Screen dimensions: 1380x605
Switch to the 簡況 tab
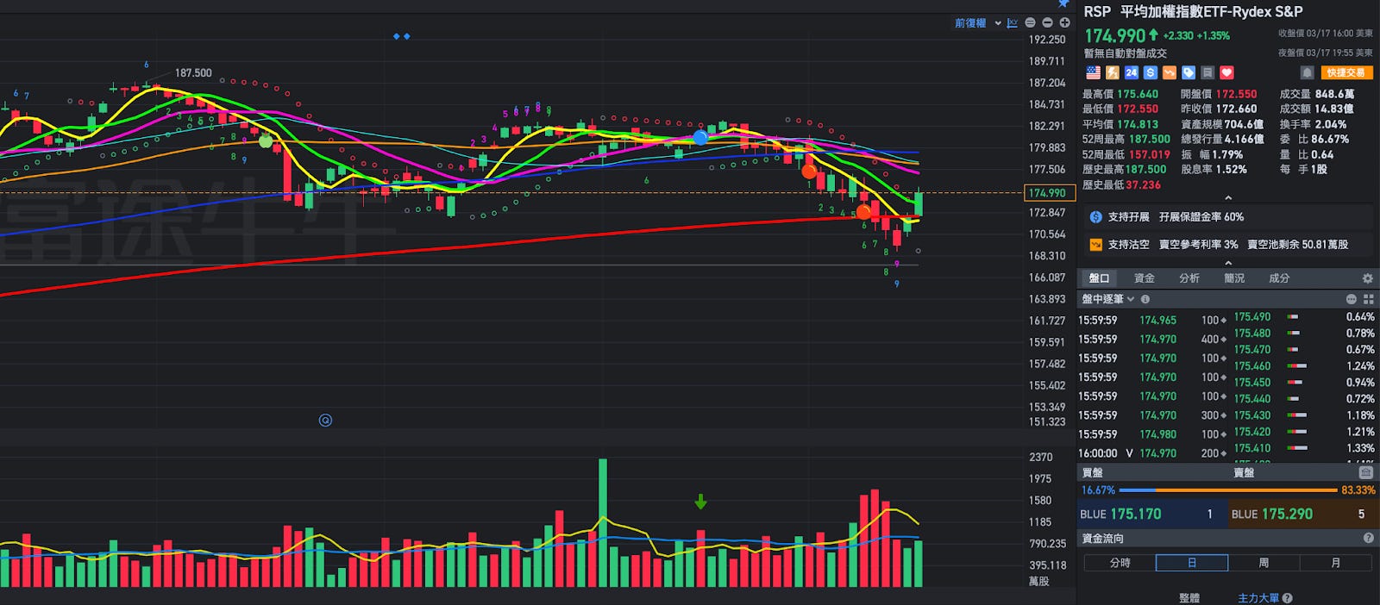coord(1233,278)
